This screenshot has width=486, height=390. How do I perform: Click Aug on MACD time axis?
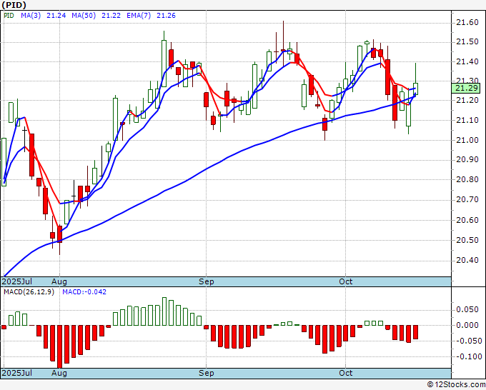(x=59, y=373)
